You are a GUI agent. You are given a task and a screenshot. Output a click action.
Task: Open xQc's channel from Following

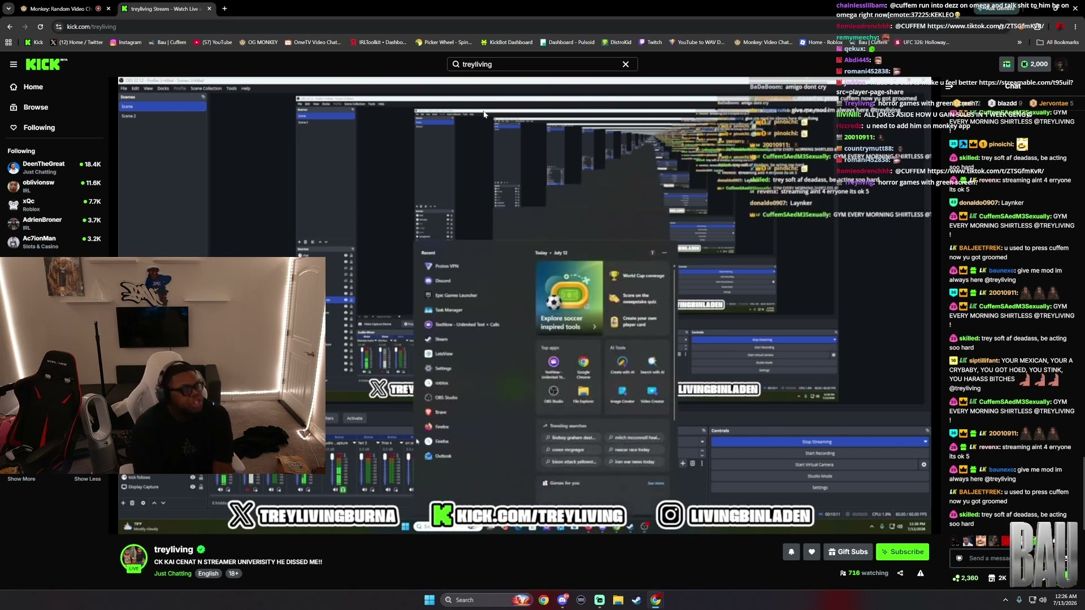tap(54, 205)
